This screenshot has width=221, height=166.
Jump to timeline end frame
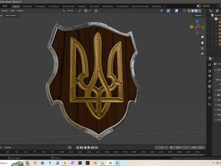point(96,148)
